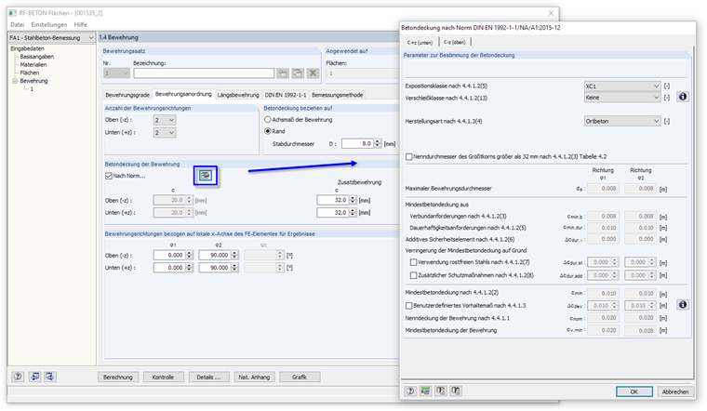
Task: Switch to Längsbewehrung tab
Action: [x=238, y=95]
